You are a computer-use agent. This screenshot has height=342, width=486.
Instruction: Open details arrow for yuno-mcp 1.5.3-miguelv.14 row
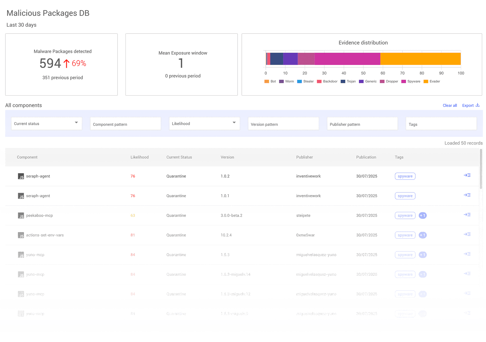467,274
